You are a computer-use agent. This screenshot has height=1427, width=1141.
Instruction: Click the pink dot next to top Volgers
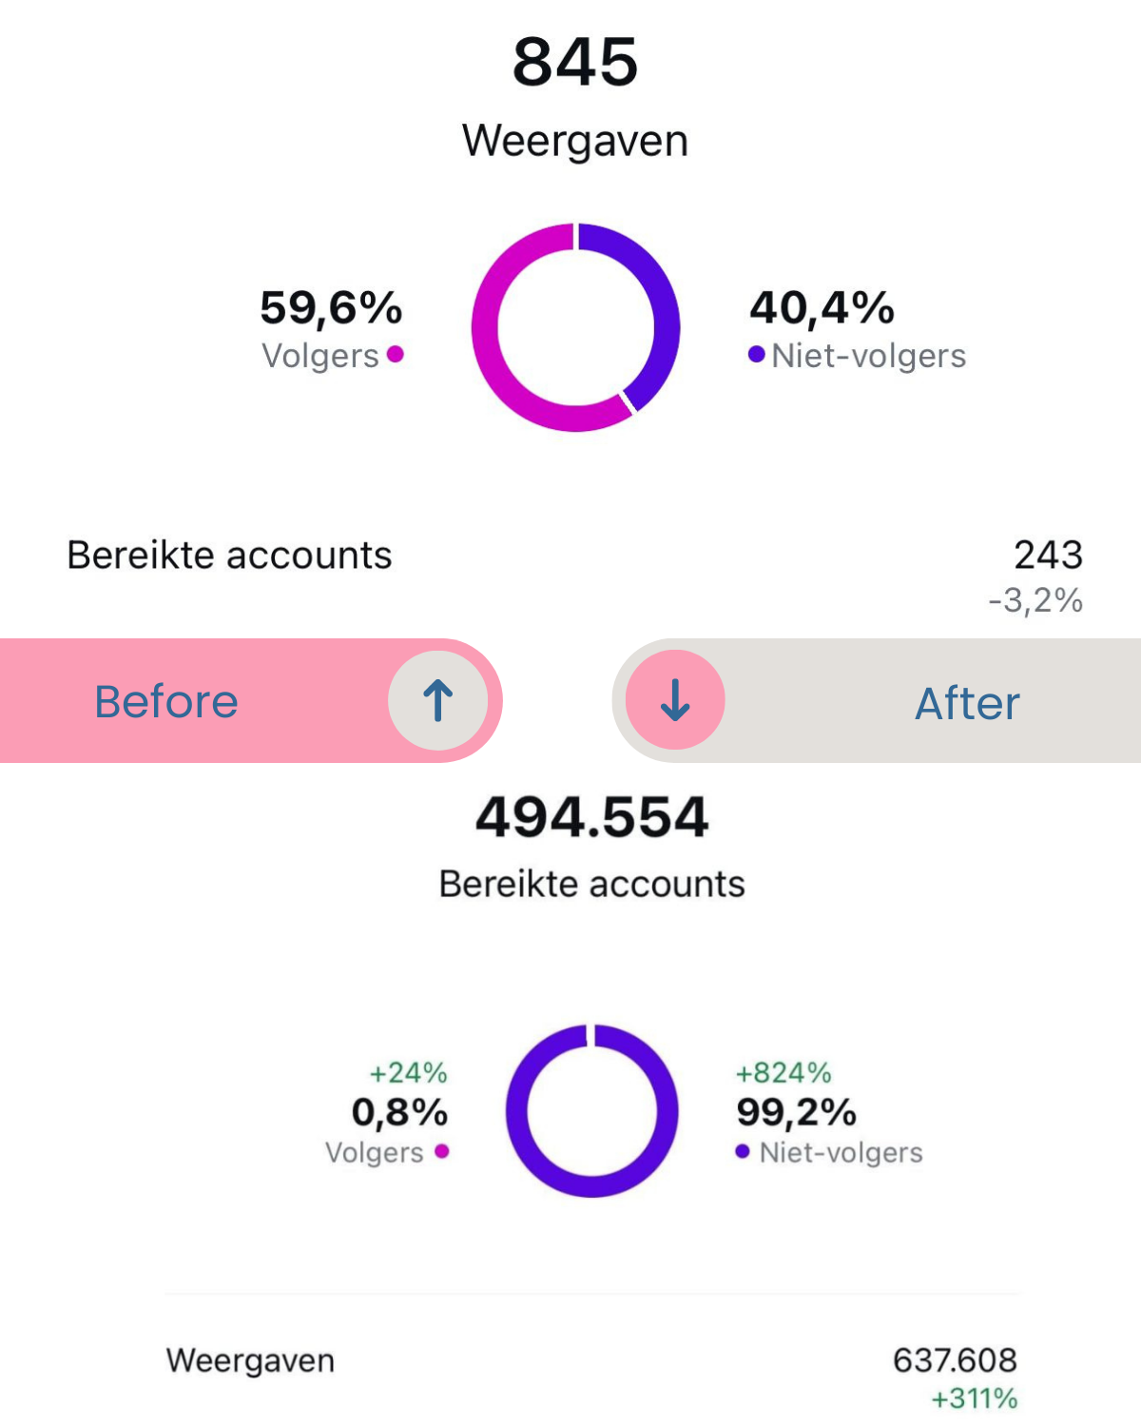[396, 355]
